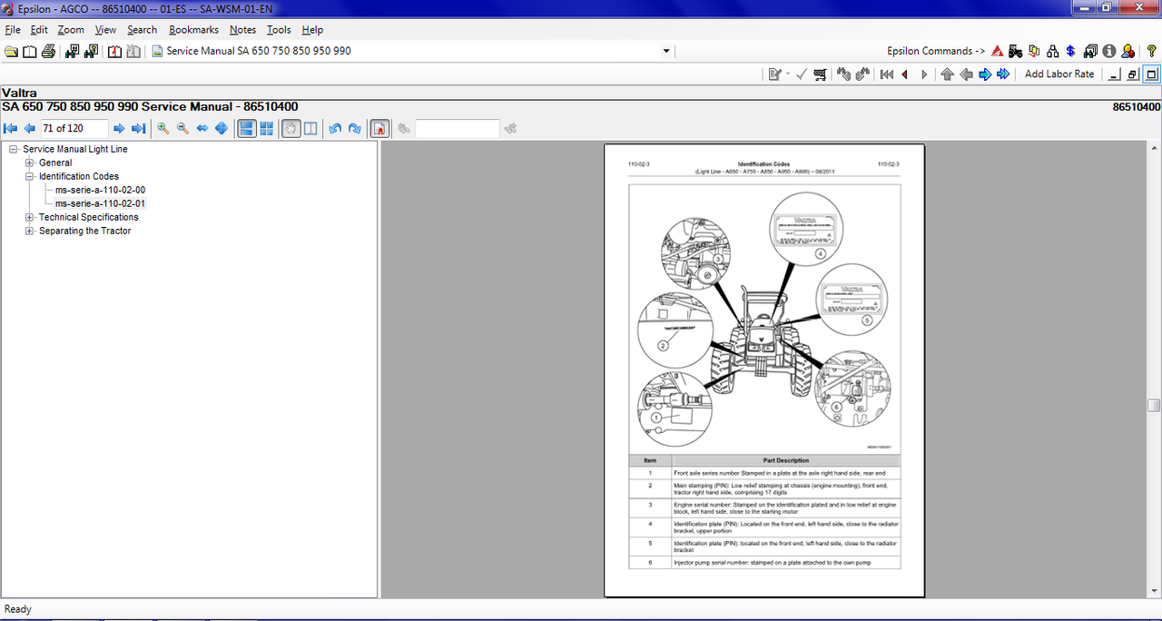The height and width of the screenshot is (621, 1162).
Task: Rotate the page counterclockwise
Action: (335, 129)
